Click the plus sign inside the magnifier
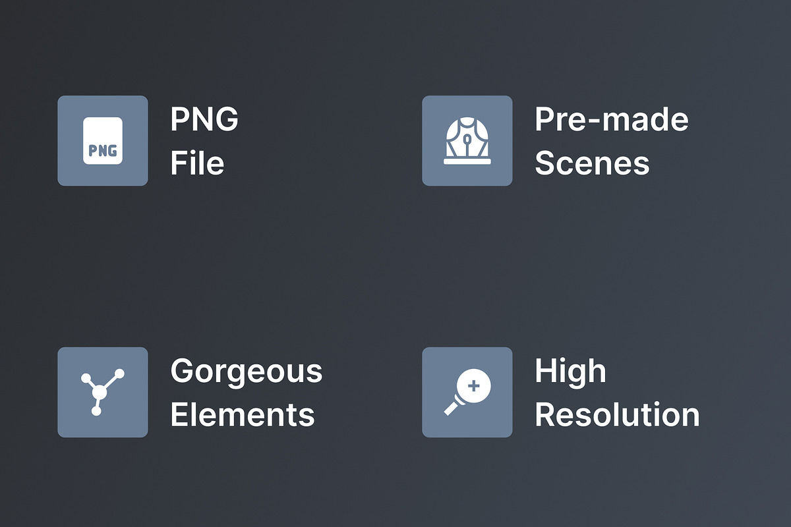Image resolution: width=791 pixels, height=527 pixels. [x=473, y=384]
